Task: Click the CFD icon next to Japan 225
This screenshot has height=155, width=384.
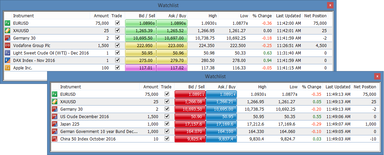Action: coord(54,124)
